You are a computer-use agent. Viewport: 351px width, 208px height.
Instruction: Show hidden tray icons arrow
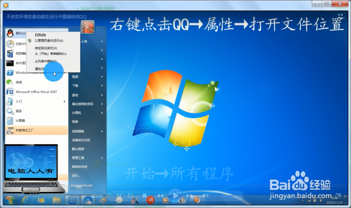[303, 201]
